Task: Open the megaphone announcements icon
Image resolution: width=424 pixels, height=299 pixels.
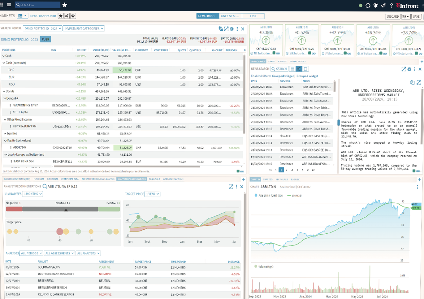Action: pos(384,6)
